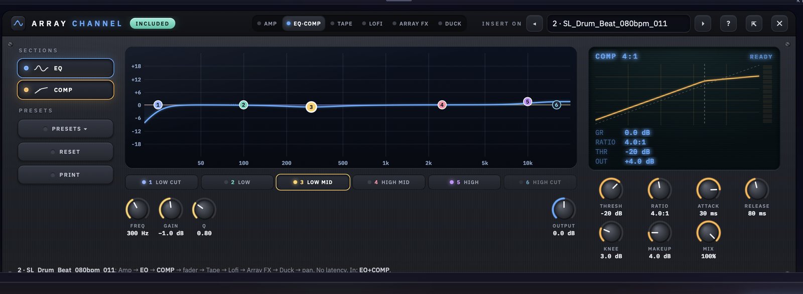Click the RELEASE knob

[757, 190]
